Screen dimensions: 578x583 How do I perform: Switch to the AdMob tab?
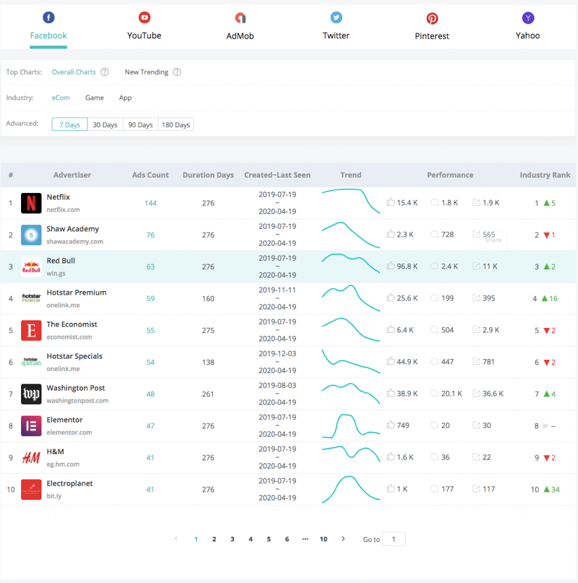coord(240,36)
